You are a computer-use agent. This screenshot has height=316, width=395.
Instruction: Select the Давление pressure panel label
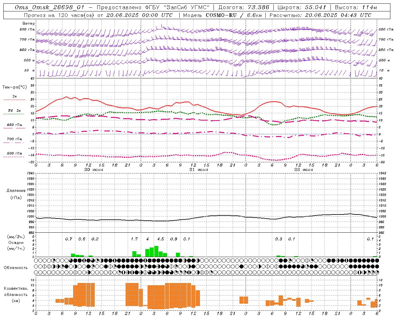coord(16,191)
